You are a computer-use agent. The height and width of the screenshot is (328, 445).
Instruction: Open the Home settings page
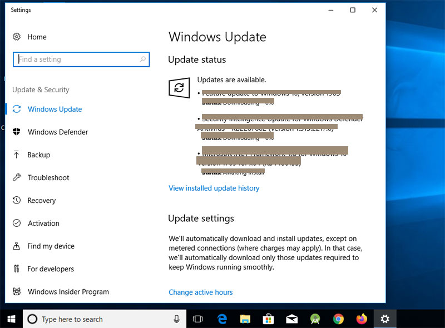(37, 37)
